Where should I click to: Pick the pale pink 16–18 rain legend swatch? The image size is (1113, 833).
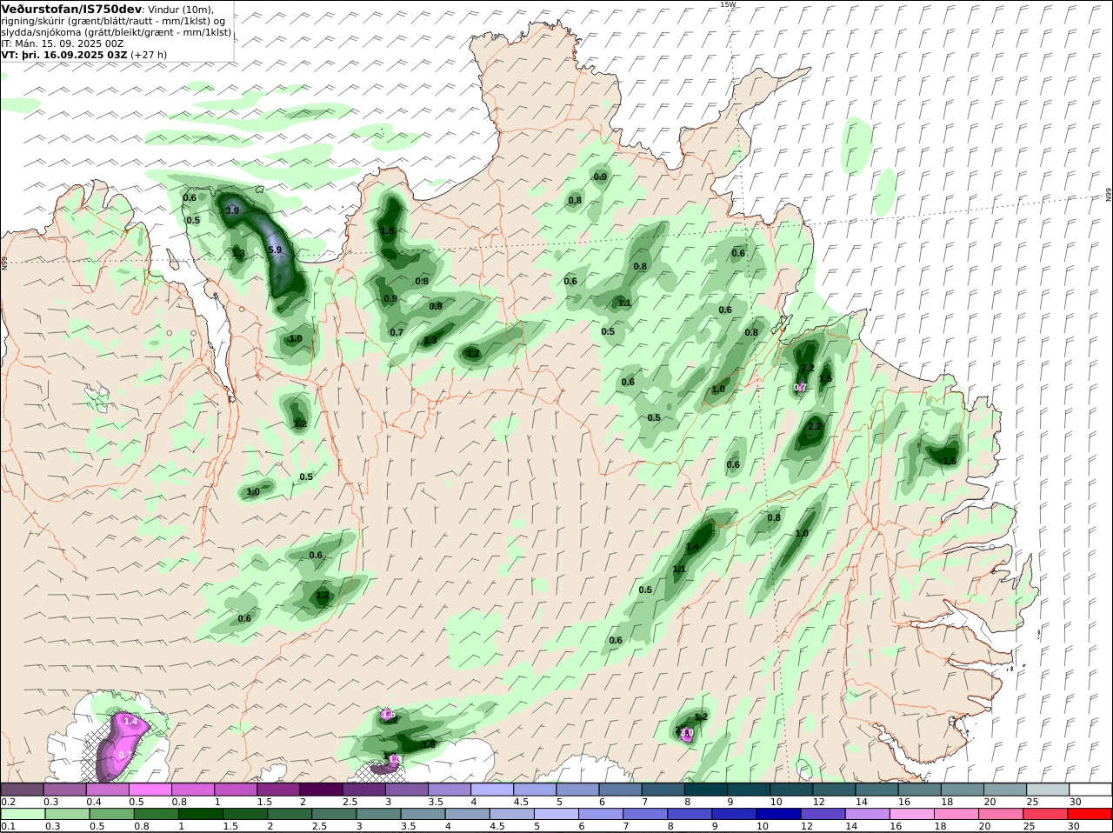tap(910, 814)
